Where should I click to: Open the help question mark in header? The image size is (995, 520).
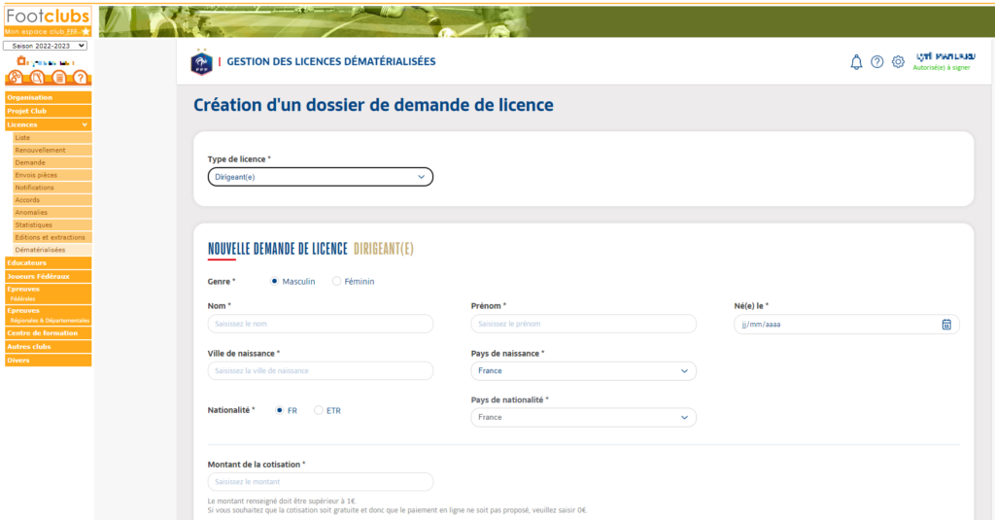tap(877, 61)
